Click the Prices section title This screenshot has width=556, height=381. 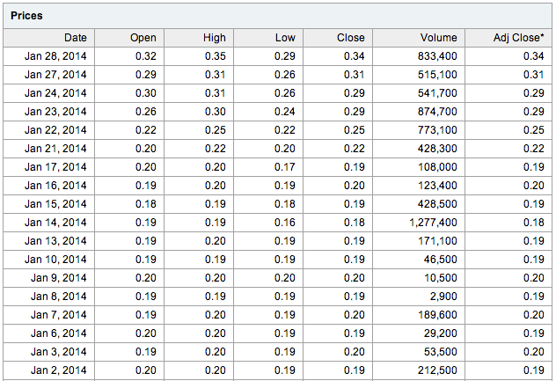26,16
